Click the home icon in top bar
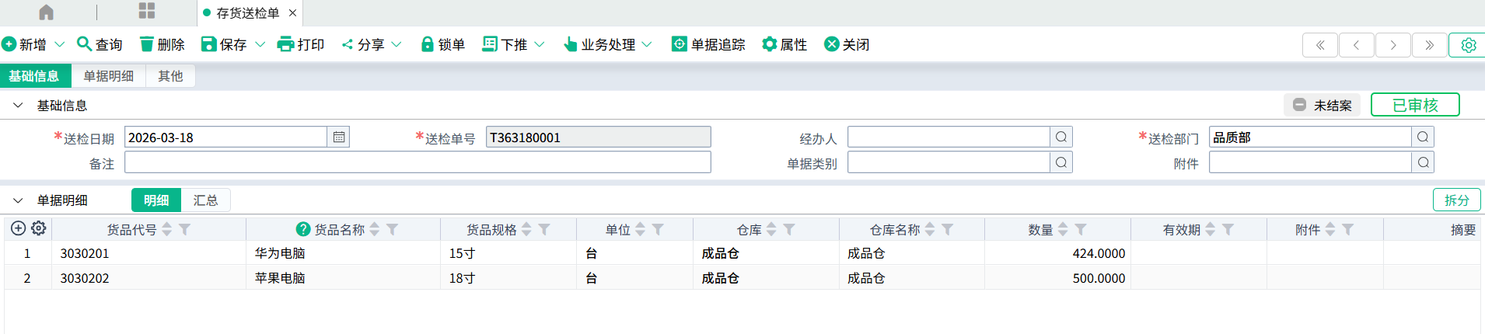This screenshot has width=1485, height=334. [47, 12]
